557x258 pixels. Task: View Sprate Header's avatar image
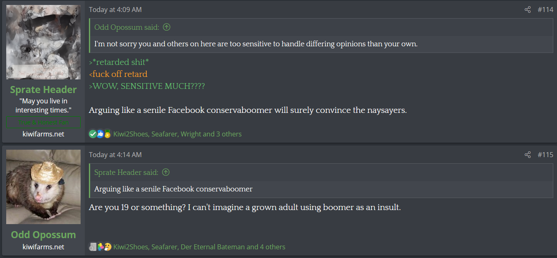tap(43, 42)
